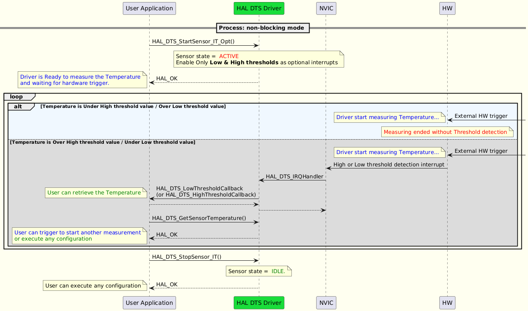Click the 'Over High threshold / Under Low' condition

(102, 142)
